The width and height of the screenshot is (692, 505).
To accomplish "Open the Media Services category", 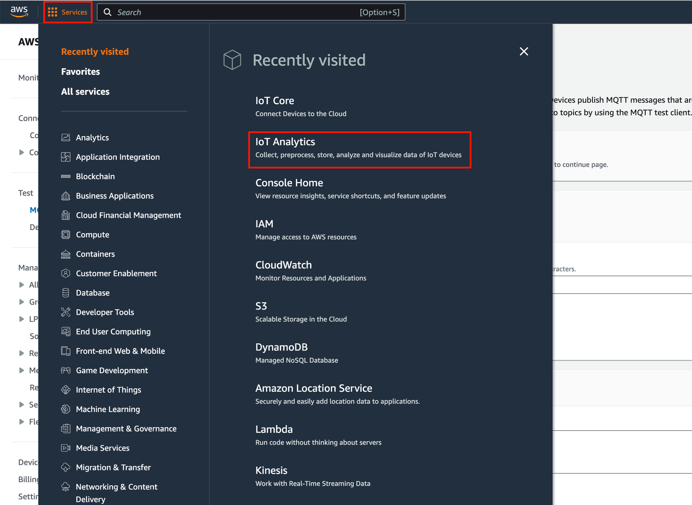I will 103,448.
